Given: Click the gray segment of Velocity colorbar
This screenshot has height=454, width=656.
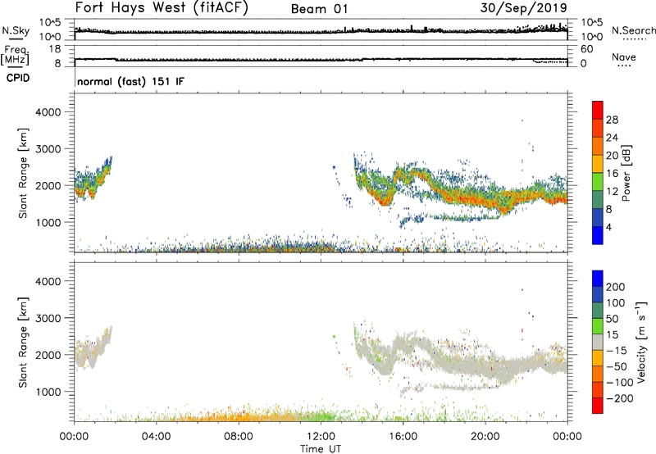Looking at the screenshot, I should (x=598, y=343).
